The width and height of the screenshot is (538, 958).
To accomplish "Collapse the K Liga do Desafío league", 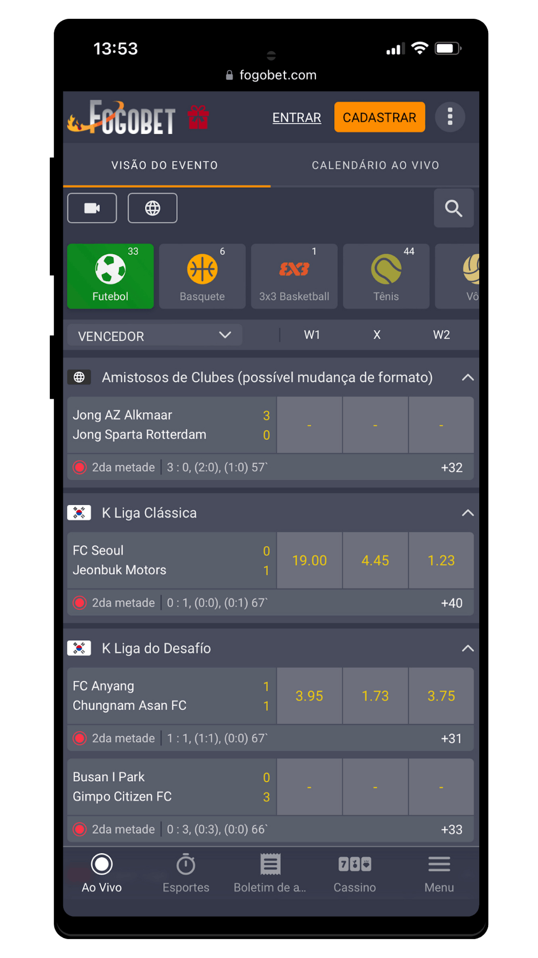I will pos(468,648).
